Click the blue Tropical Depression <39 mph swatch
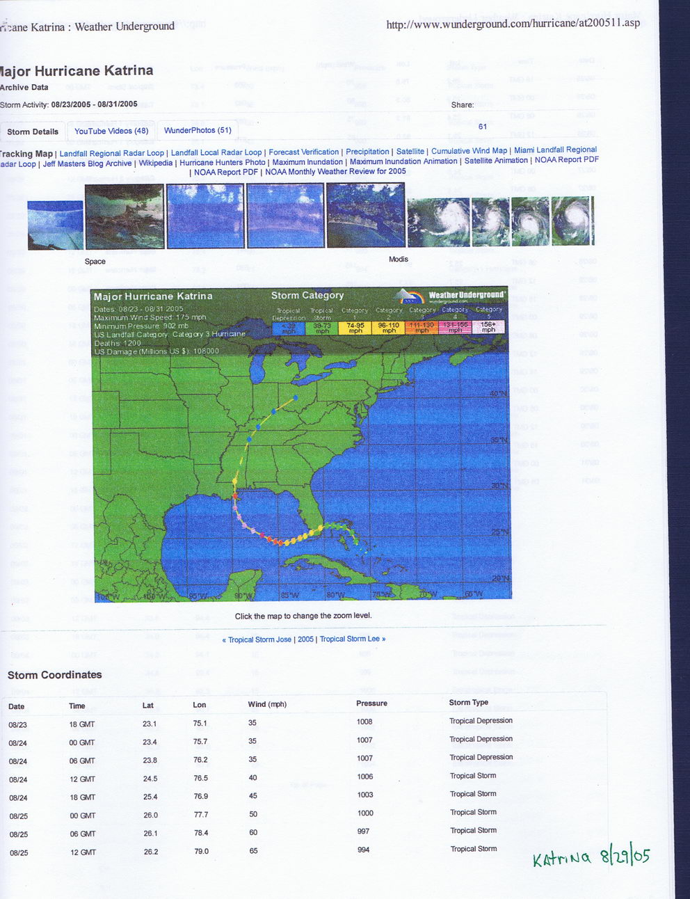690x899 pixels. pos(288,328)
